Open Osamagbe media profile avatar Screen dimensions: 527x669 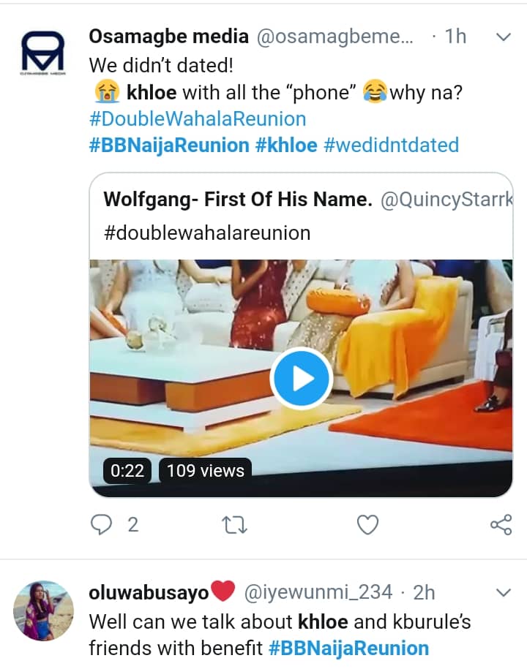(42, 53)
